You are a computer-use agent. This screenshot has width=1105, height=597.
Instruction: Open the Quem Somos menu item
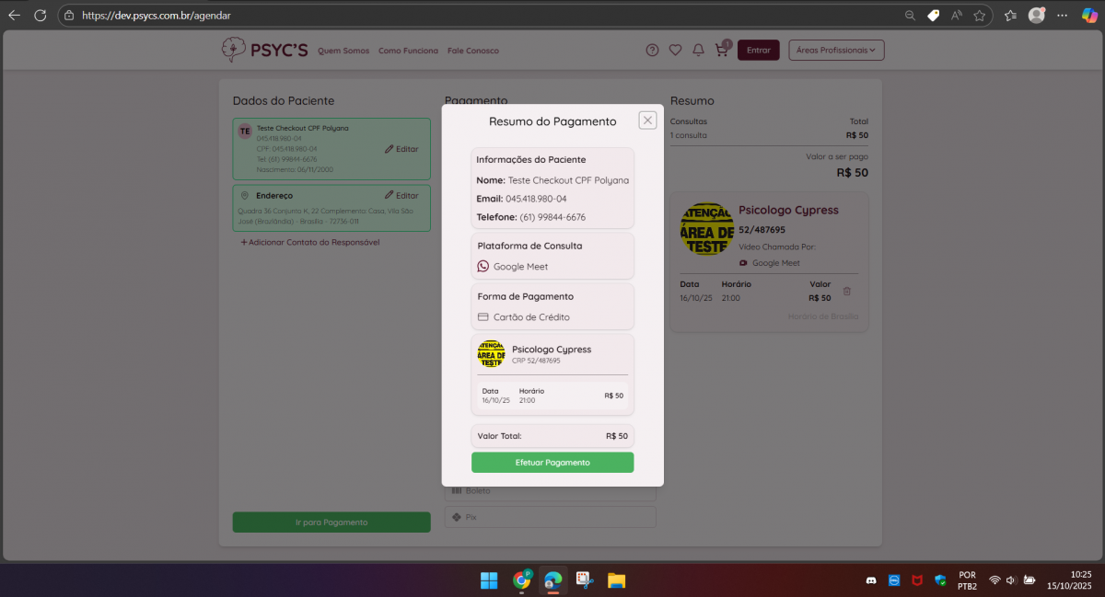tap(343, 51)
